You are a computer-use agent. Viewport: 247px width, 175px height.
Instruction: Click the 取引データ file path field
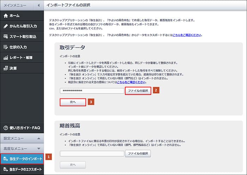(92, 91)
